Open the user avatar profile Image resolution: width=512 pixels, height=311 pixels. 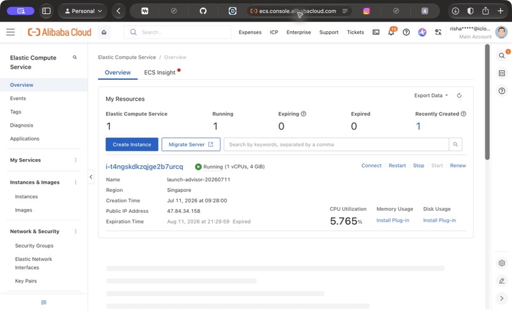click(x=501, y=32)
